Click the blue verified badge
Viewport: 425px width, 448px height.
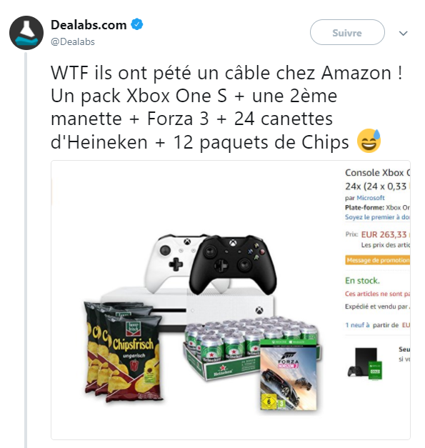[x=137, y=24]
